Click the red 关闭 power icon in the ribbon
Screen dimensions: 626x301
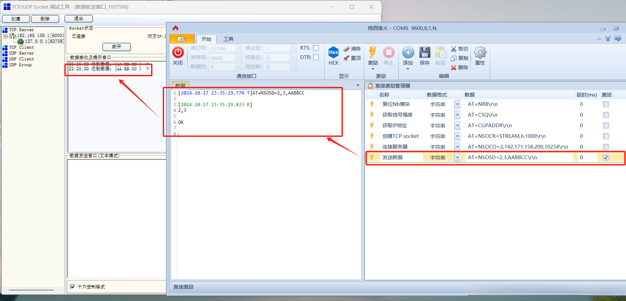[x=178, y=53]
